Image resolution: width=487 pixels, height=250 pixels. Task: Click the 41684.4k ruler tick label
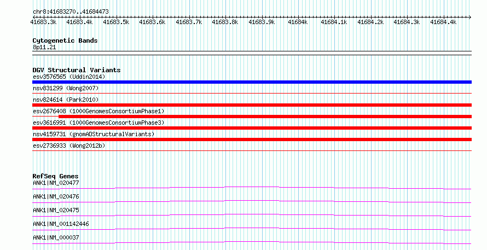click(443, 22)
